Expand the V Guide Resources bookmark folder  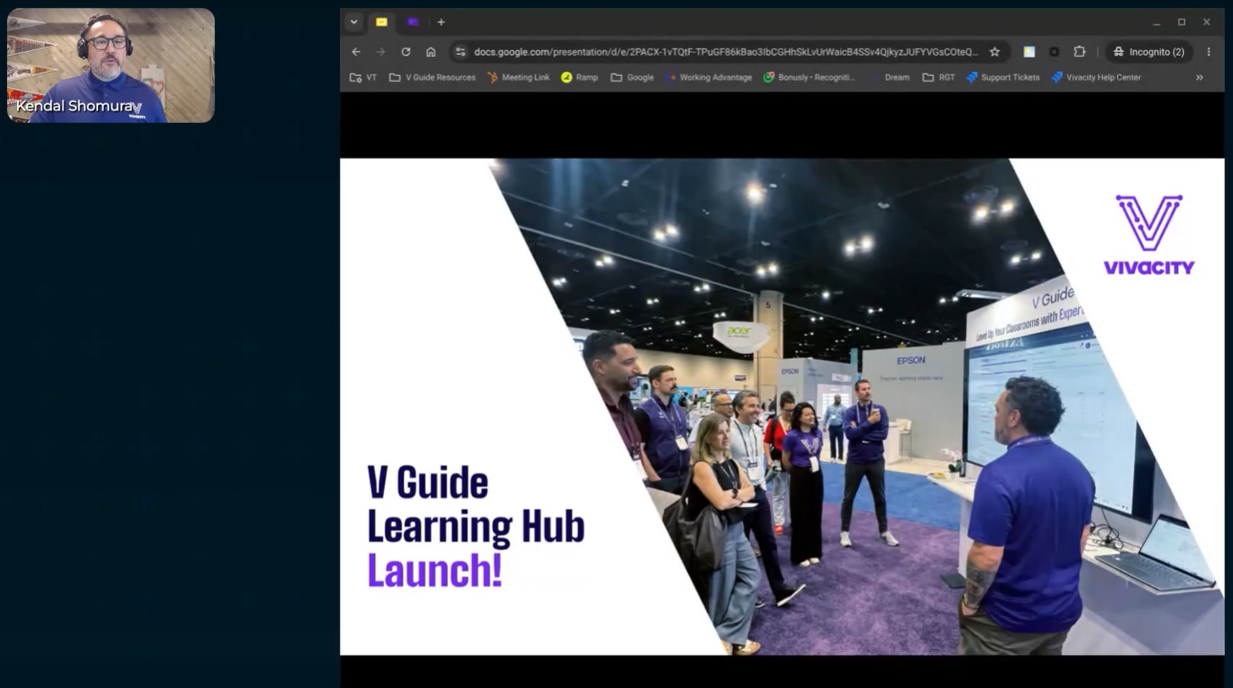[x=432, y=77]
